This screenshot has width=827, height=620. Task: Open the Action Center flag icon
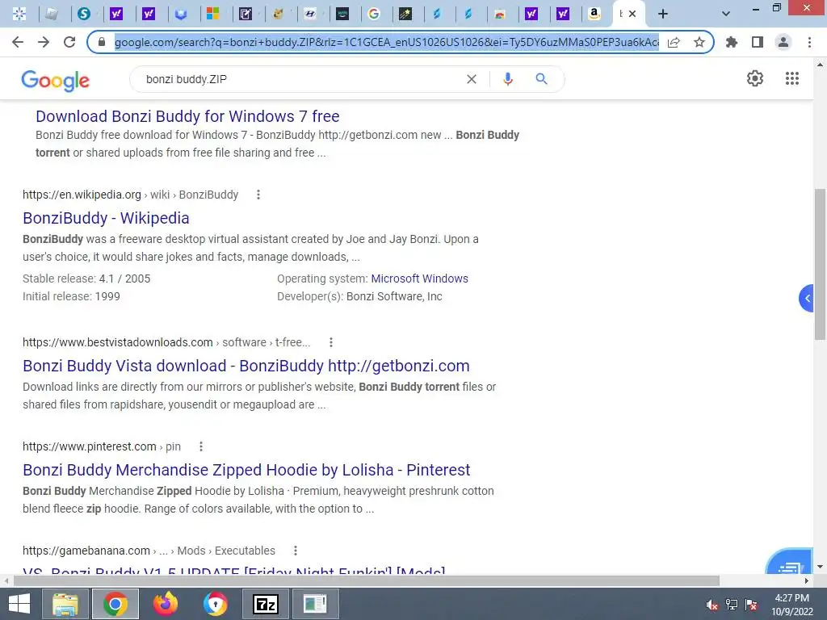tap(751, 605)
